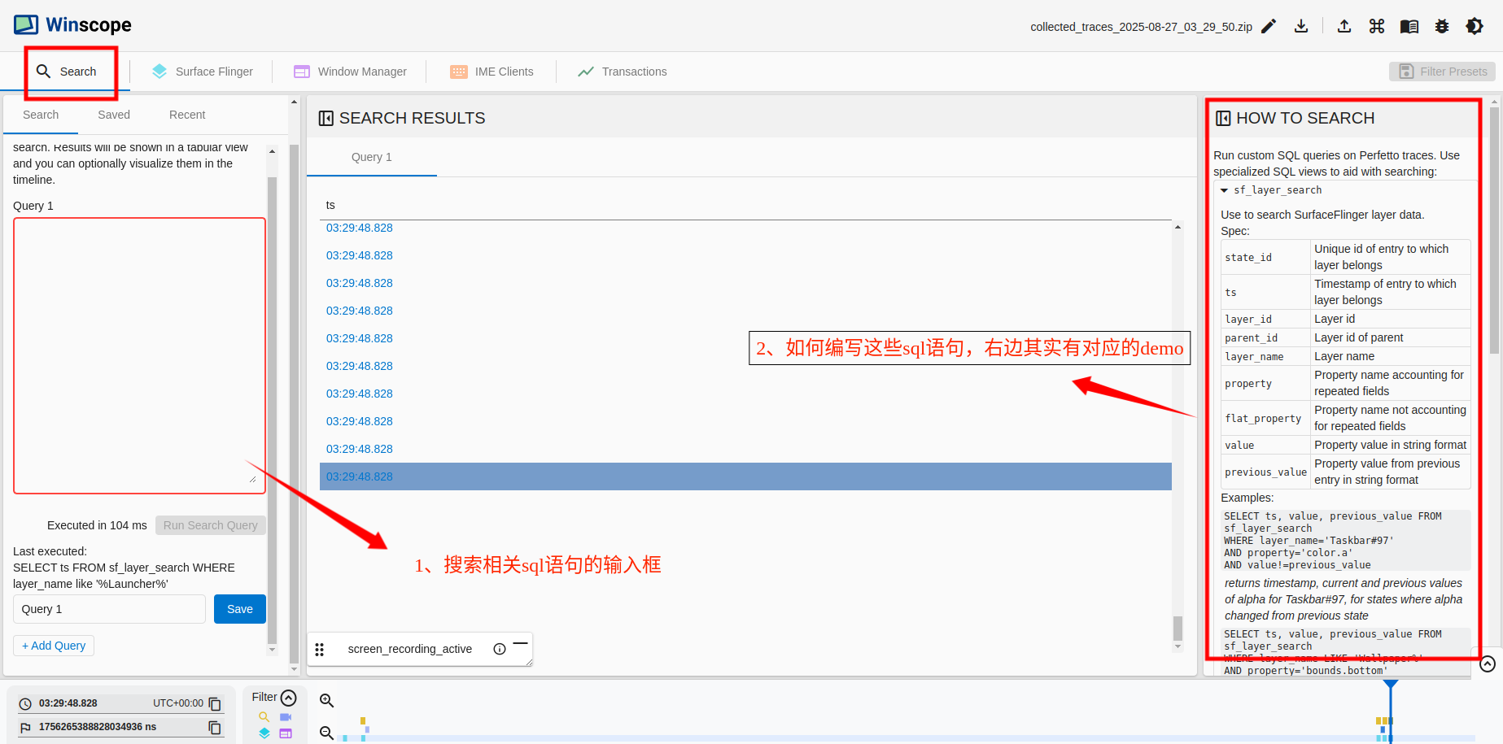The height and width of the screenshot is (744, 1503).
Task: Show keyboard shortcuts command icon
Action: (1377, 27)
